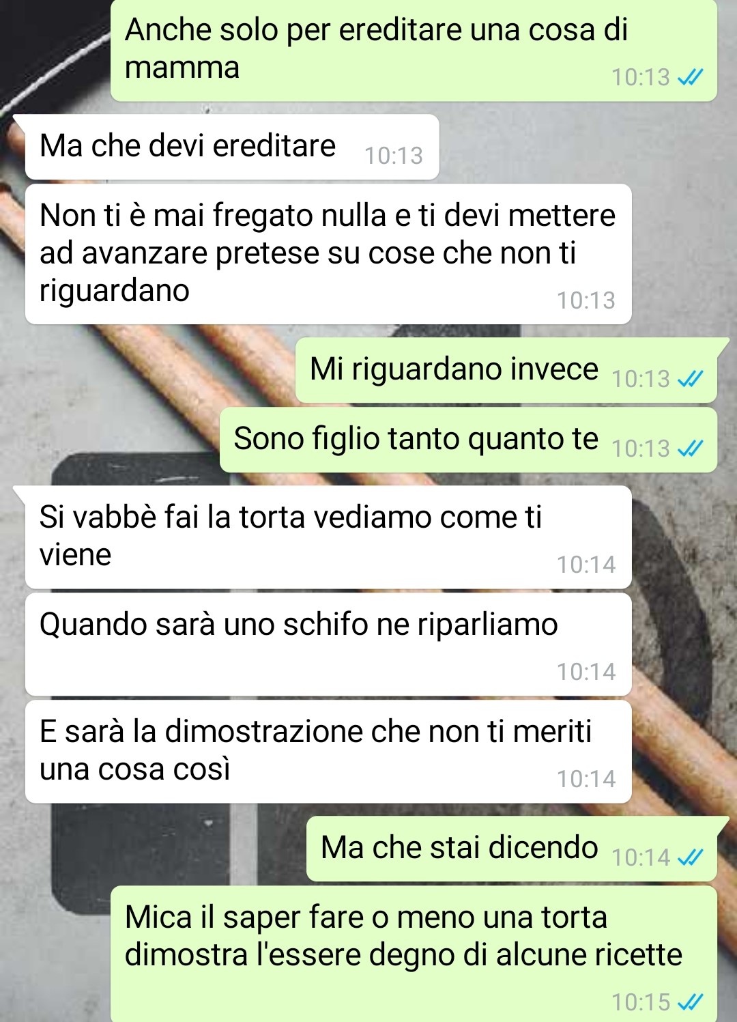Tap the bubble 'Mi riguardano invece'
The image size is (737, 1022).
506,370
